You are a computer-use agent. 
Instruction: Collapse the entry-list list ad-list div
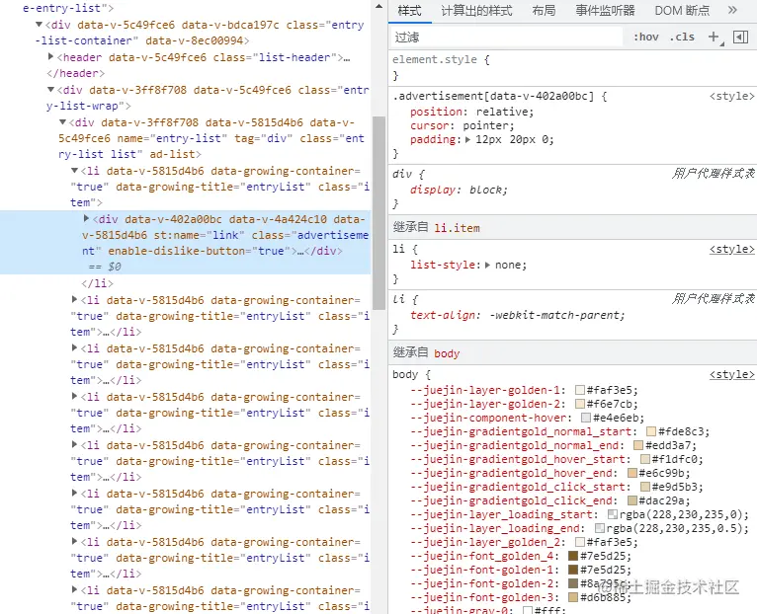(62, 122)
